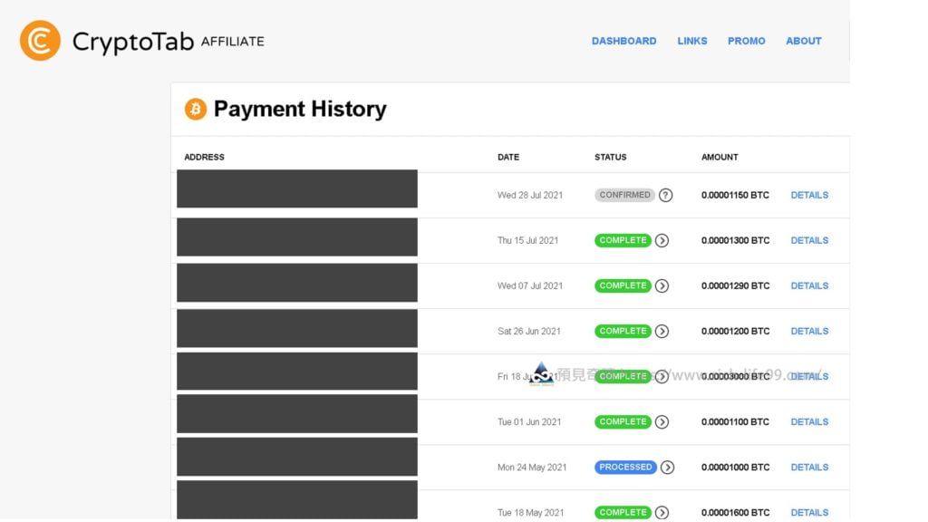Click the date Sat 26 Jun 2021

pos(529,332)
